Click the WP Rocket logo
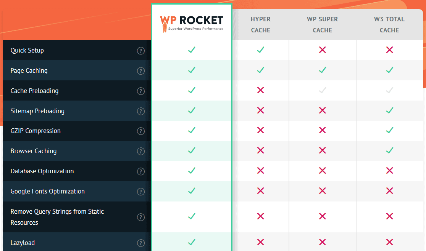This screenshot has width=426, height=251. [192, 24]
